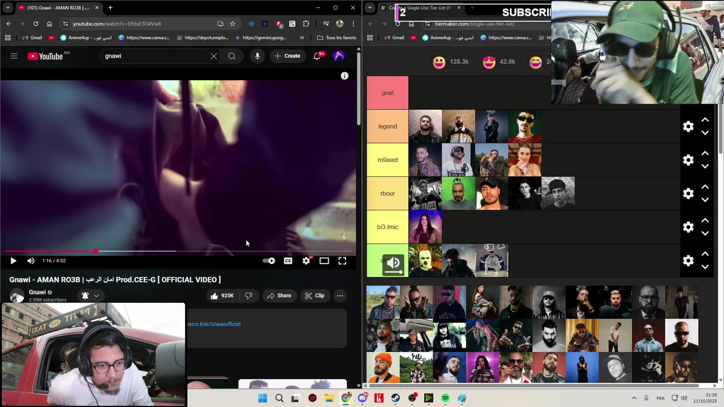Open Gmail bookmark in YouTube window

[x=32, y=38]
